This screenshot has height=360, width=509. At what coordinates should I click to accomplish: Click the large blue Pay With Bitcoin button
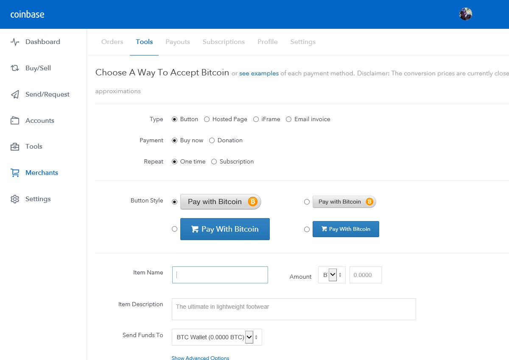225,229
